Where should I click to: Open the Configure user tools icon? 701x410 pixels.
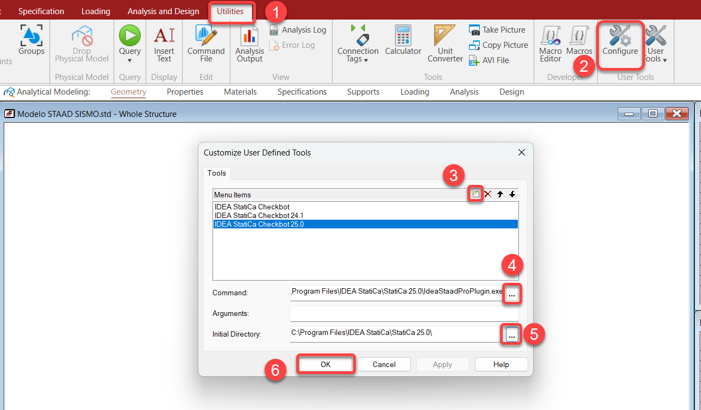click(x=619, y=42)
